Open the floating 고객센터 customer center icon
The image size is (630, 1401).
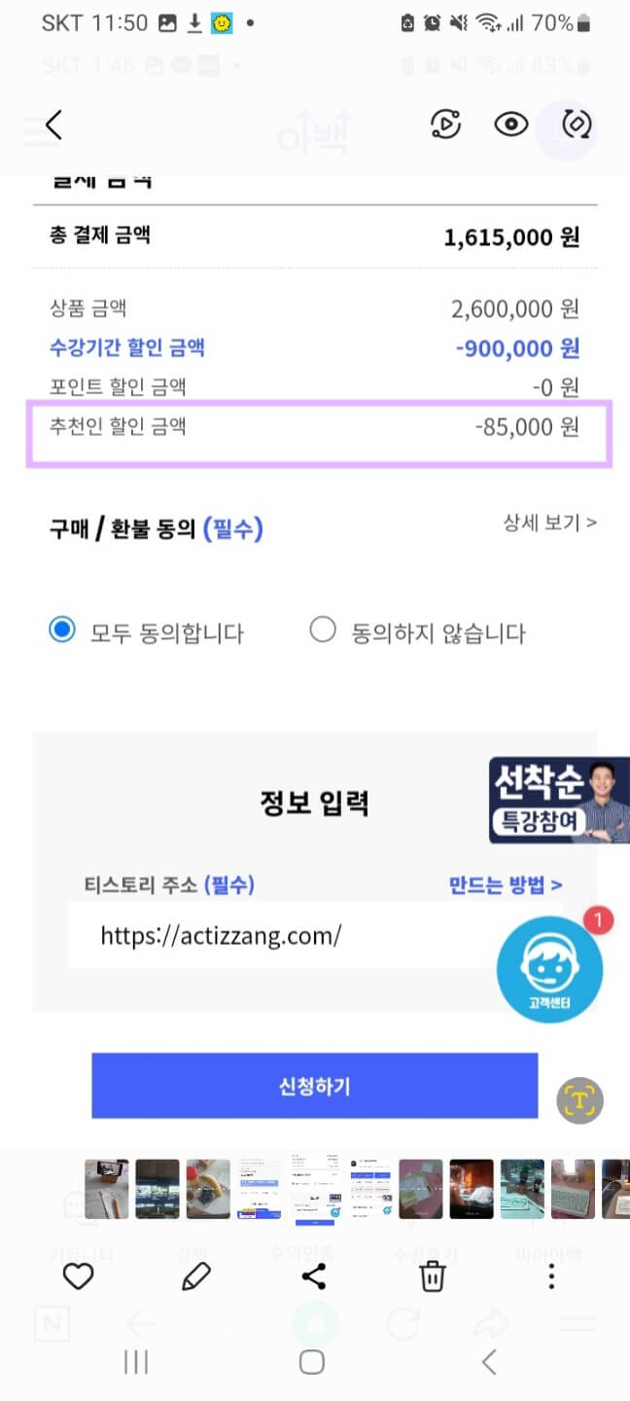(x=549, y=968)
